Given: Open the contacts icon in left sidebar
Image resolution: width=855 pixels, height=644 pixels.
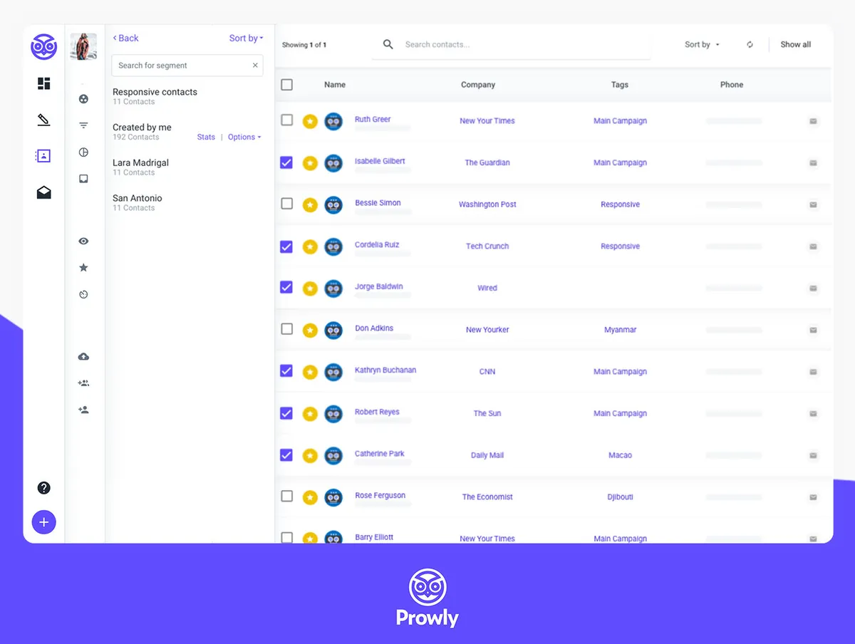Looking at the screenshot, I should point(43,155).
